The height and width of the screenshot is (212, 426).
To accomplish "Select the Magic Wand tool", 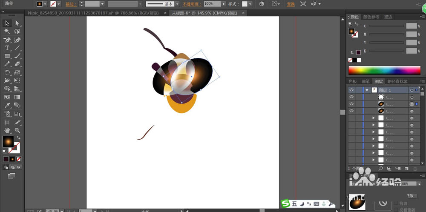I will 7,32.
